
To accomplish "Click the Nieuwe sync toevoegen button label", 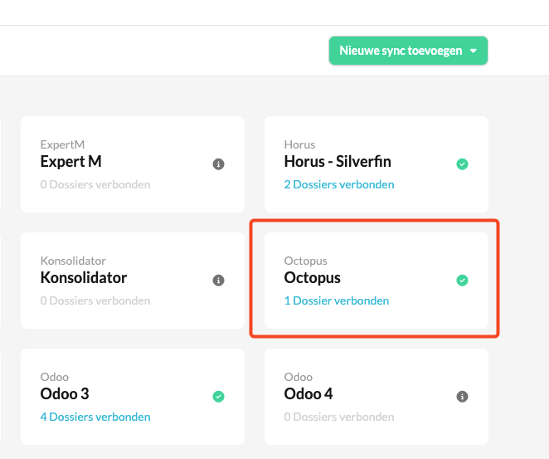I will (x=401, y=51).
